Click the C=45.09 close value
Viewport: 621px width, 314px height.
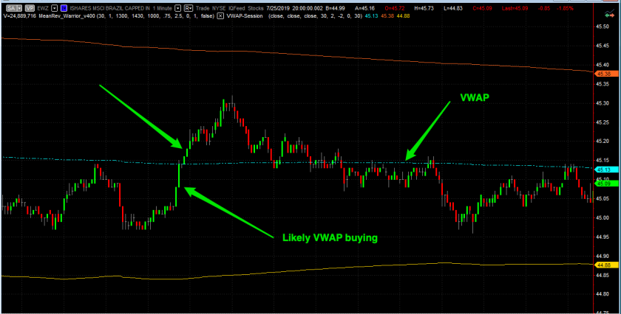[x=482, y=8]
